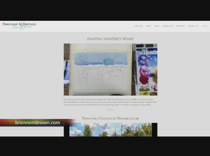This screenshot has height=156, width=210.
Task: Click the Monterey Wharf description paragraph
Action: coord(110,102)
